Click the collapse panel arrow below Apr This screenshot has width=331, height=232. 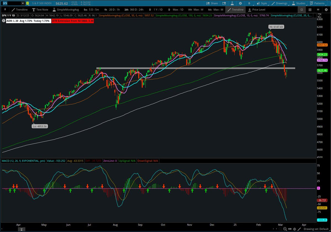[x=21, y=229]
